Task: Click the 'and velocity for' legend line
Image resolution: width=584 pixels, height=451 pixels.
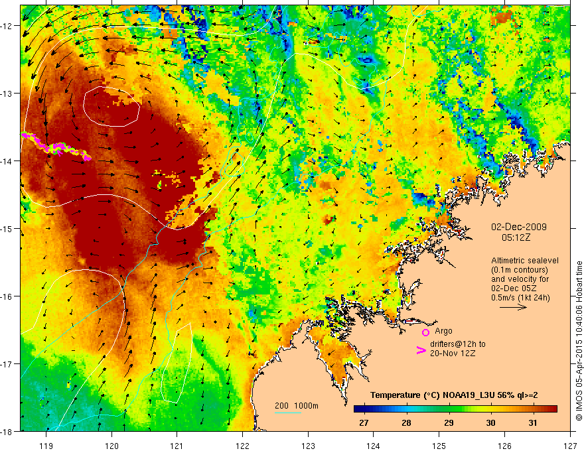Action: [520, 279]
